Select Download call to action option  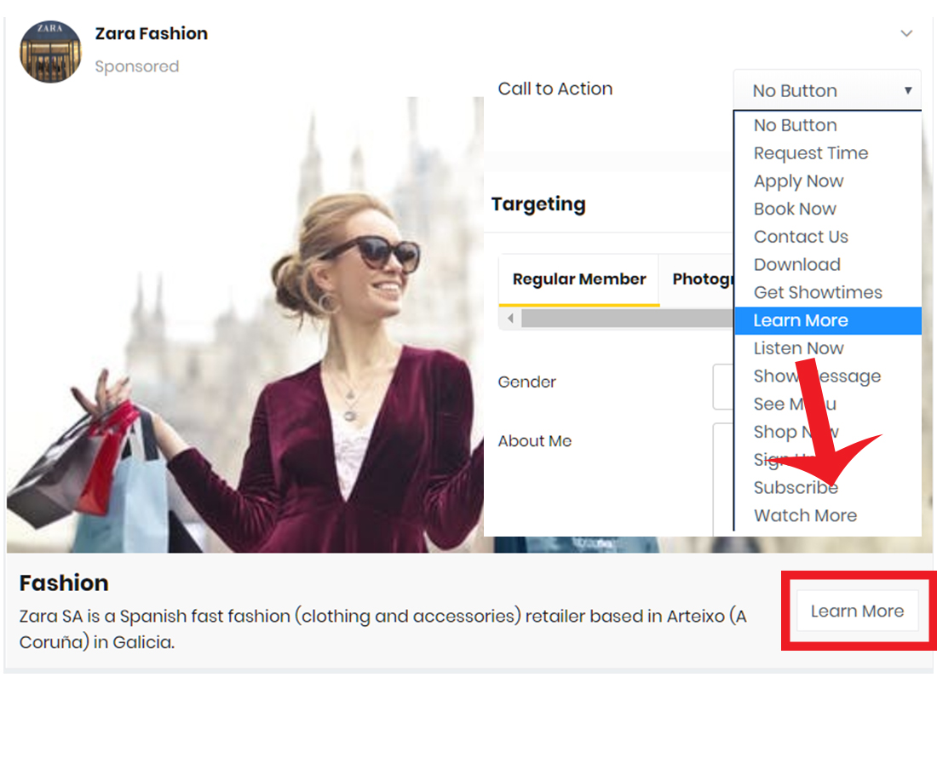click(796, 265)
